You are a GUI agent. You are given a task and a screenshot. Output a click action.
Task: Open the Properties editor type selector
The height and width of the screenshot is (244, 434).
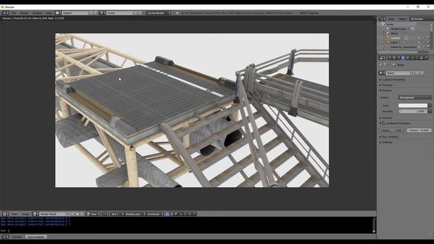tap(382, 58)
